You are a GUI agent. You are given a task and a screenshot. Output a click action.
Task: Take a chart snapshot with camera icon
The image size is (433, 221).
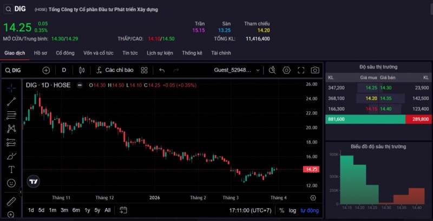pyautogui.click(x=315, y=70)
